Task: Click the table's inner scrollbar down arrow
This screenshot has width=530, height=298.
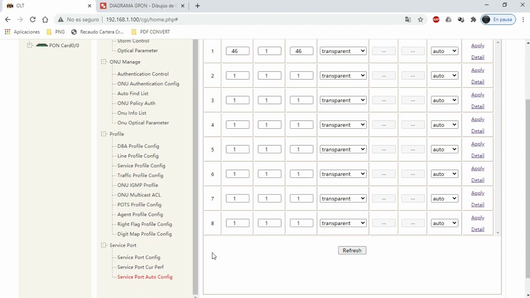Action: [x=498, y=233]
